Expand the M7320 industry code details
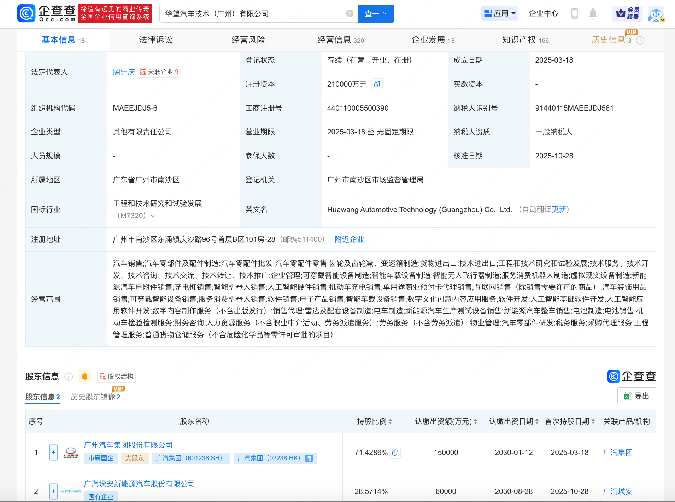The width and height of the screenshot is (675, 502). click(153, 216)
